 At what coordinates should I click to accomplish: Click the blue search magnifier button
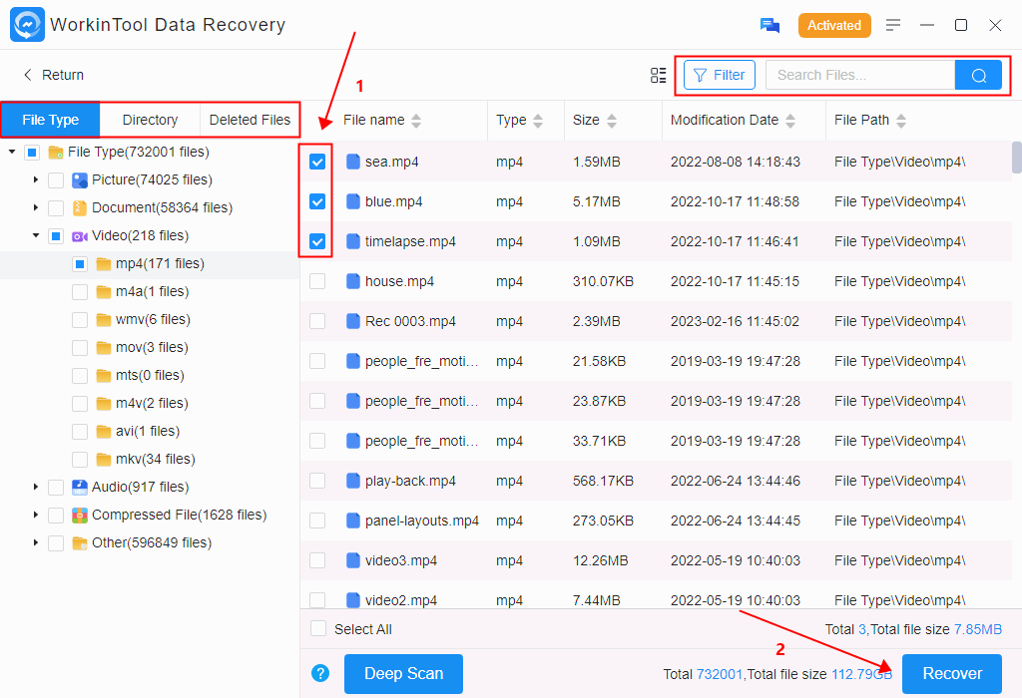(x=978, y=75)
